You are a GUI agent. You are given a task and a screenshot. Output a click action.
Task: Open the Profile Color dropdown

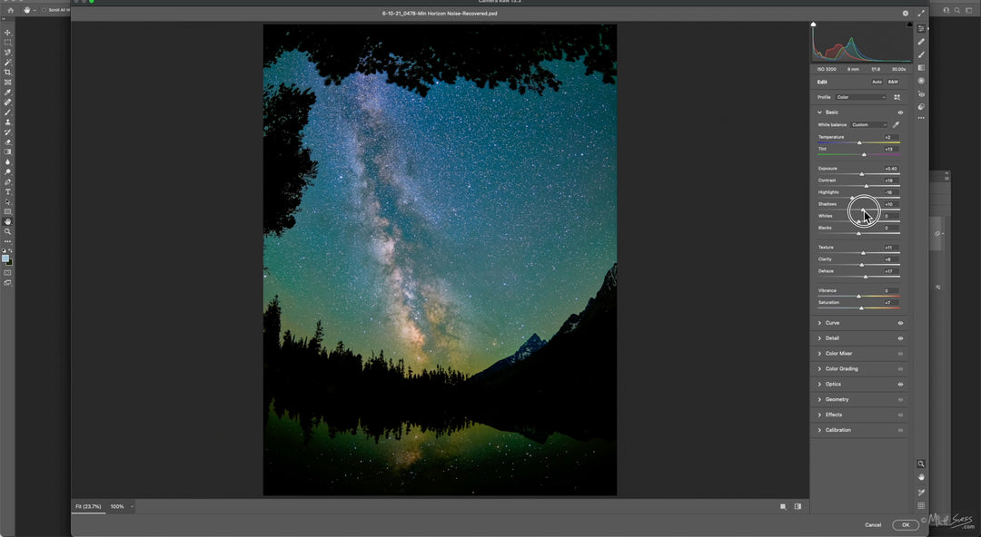pyautogui.click(x=860, y=97)
